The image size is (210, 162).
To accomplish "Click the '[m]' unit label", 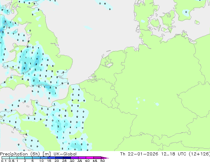I will click(47, 154).
